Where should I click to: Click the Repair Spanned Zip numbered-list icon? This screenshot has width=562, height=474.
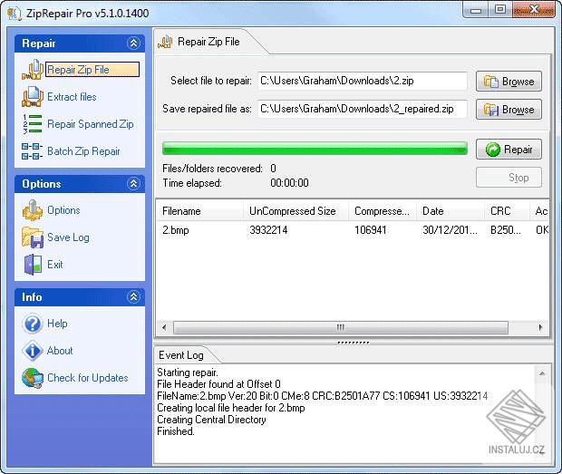pyautogui.click(x=33, y=124)
